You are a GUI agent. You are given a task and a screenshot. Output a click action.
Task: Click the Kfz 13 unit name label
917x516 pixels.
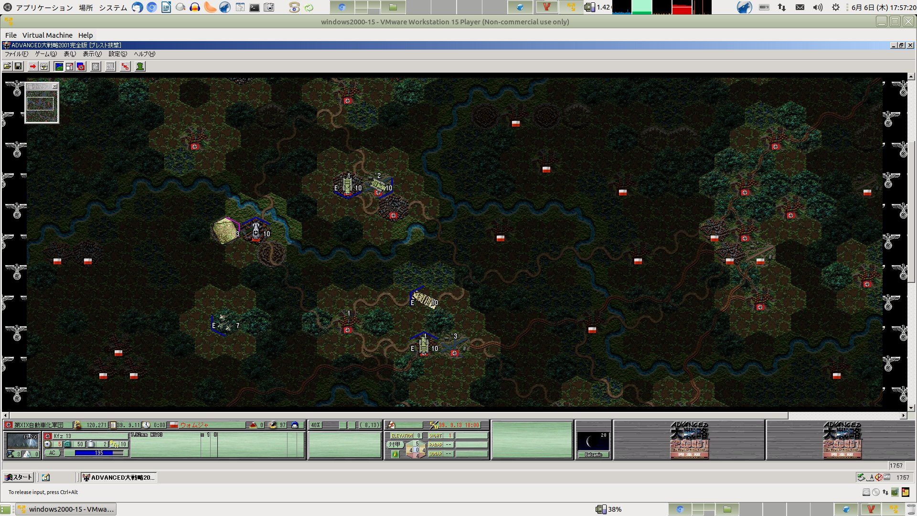pyautogui.click(x=63, y=436)
